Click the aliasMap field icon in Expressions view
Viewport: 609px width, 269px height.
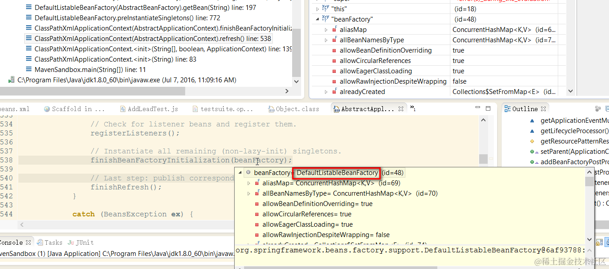(x=334, y=30)
